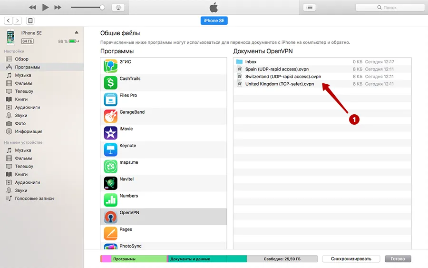Image resolution: width=428 pixels, height=268 pixels.
Task: Select Программы in the sidebar
Action: [42, 67]
